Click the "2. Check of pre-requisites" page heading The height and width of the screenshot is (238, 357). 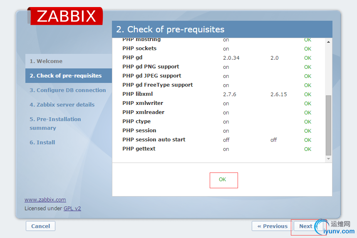pos(170,29)
